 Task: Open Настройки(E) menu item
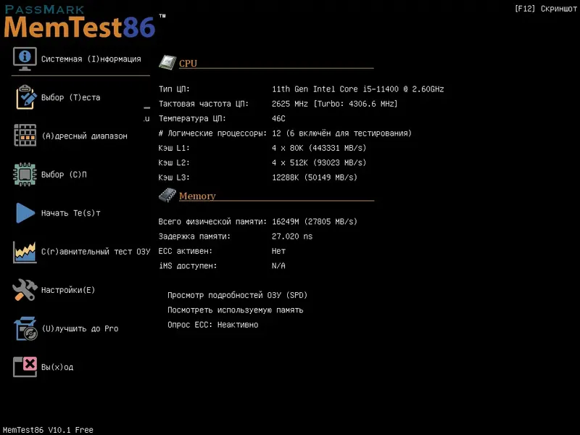(68, 290)
